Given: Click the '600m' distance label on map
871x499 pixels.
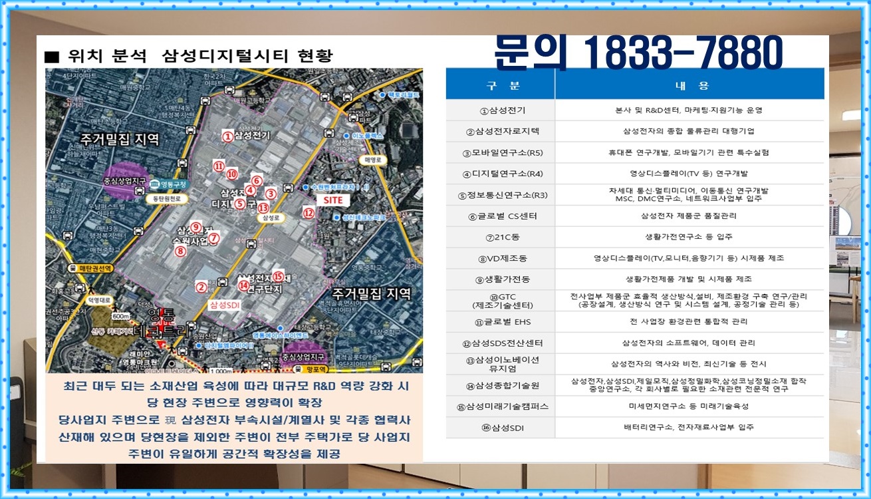Looking at the screenshot, I should pos(121,316).
